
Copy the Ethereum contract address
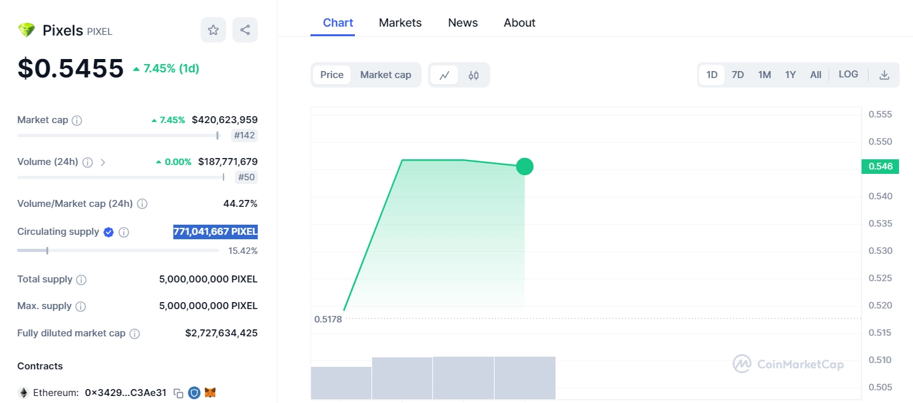(x=179, y=392)
